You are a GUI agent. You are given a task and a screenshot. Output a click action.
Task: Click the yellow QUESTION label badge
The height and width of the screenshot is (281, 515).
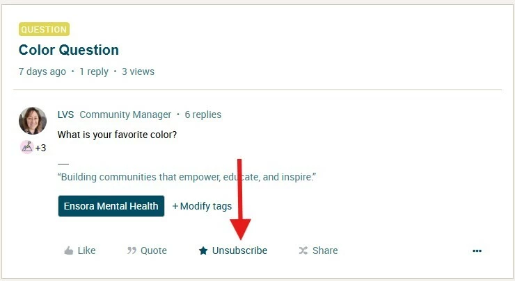[x=44, y=29]
